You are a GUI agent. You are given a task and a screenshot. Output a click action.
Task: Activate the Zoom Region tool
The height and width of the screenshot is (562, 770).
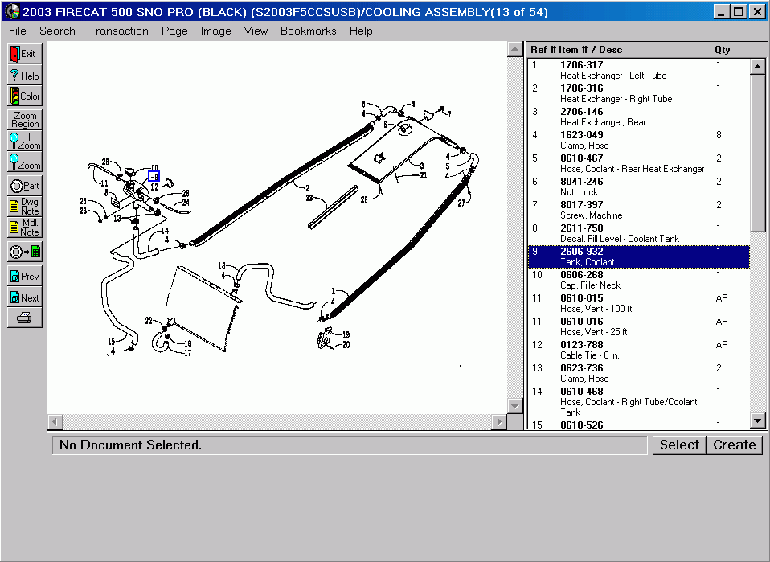[x=24, y=120]
